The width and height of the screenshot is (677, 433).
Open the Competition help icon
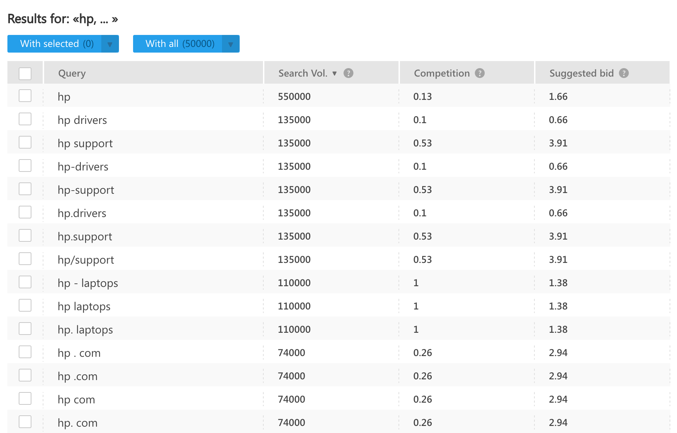(480, 73)
